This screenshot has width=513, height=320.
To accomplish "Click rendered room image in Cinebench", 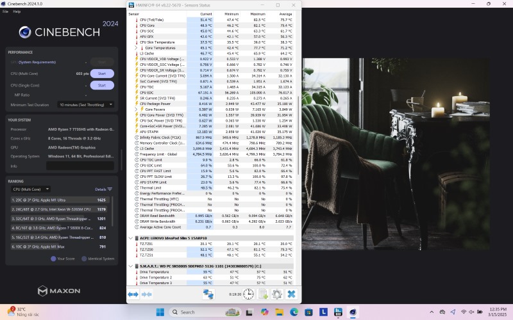I will pyautogui.click(x=396, y=154).
